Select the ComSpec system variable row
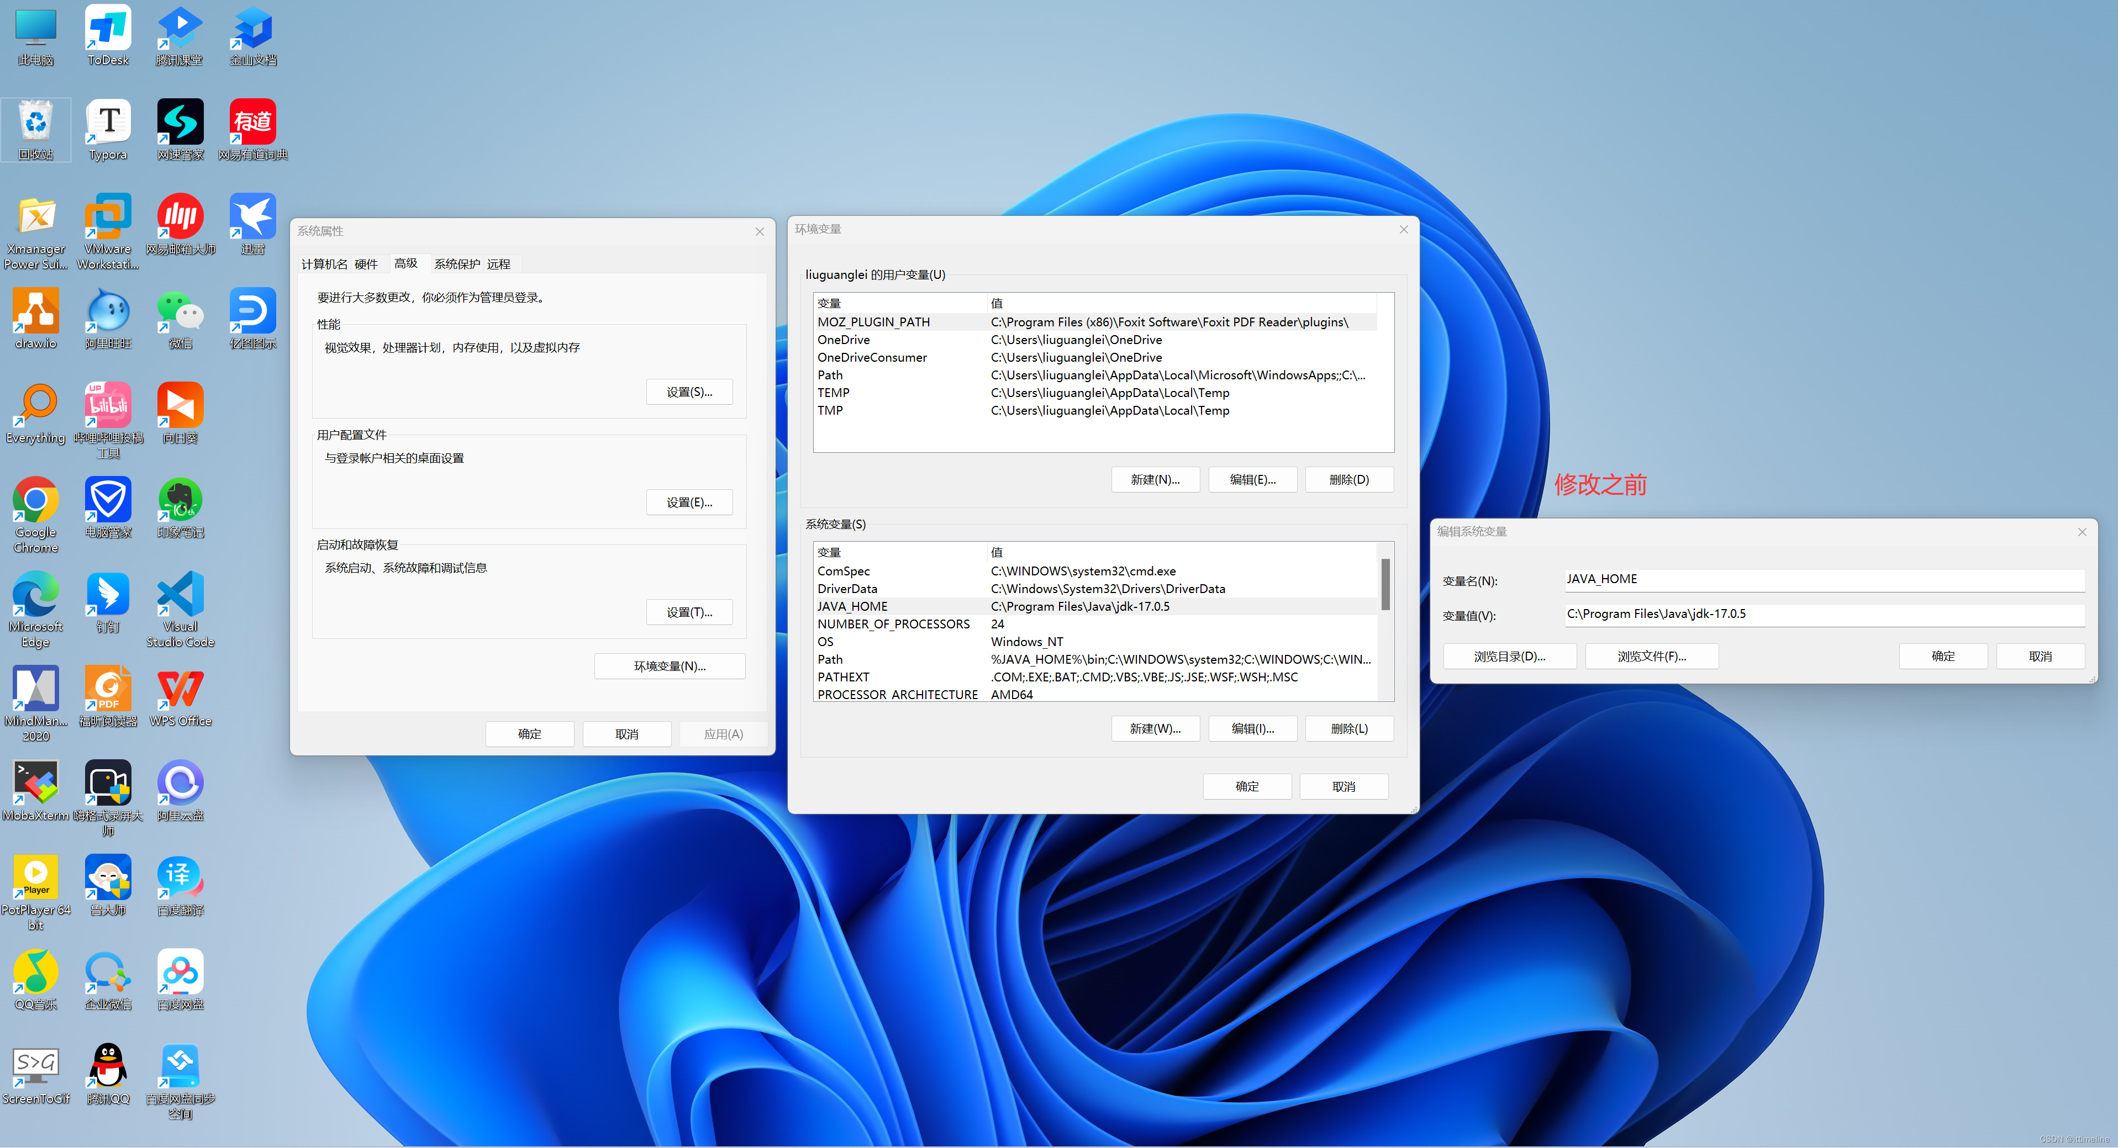The height and width of the screenshot is (1148, 2118). point(1095,571)
